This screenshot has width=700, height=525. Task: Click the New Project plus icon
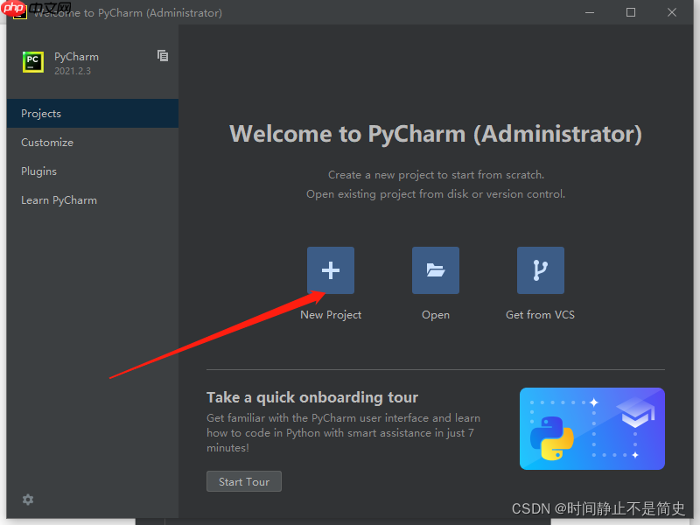pyautogui.click(x=331, y=270)
